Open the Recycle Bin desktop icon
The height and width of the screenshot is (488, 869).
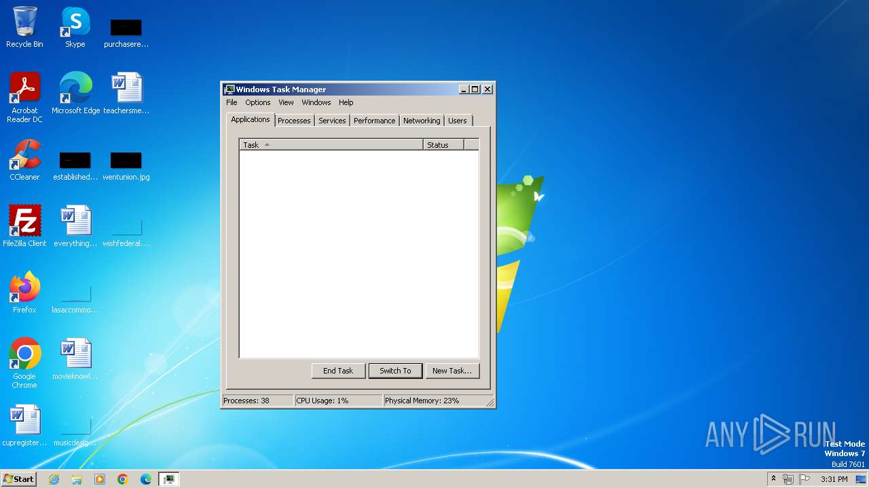(24, 27)
